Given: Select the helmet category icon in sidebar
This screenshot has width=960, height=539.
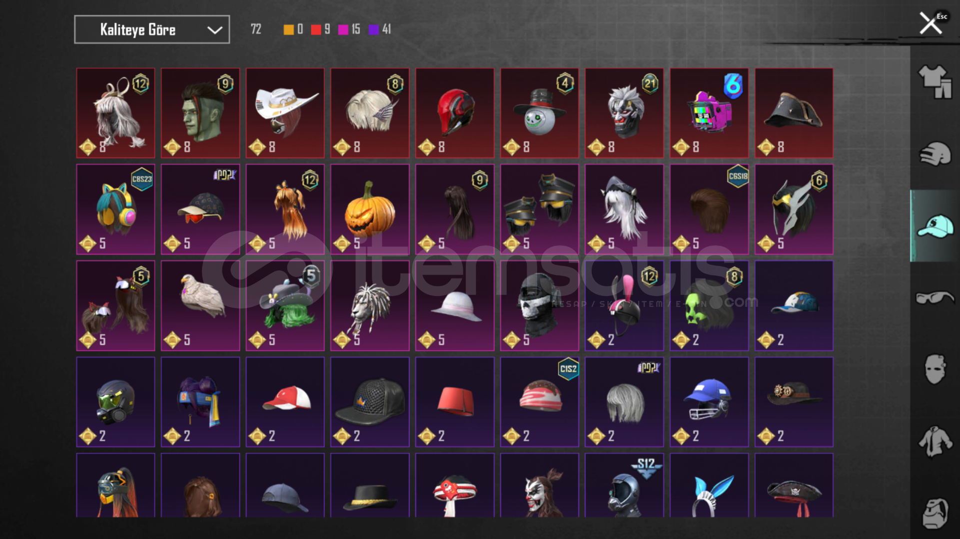Looking at the screenshot, I should coord(935,154).
